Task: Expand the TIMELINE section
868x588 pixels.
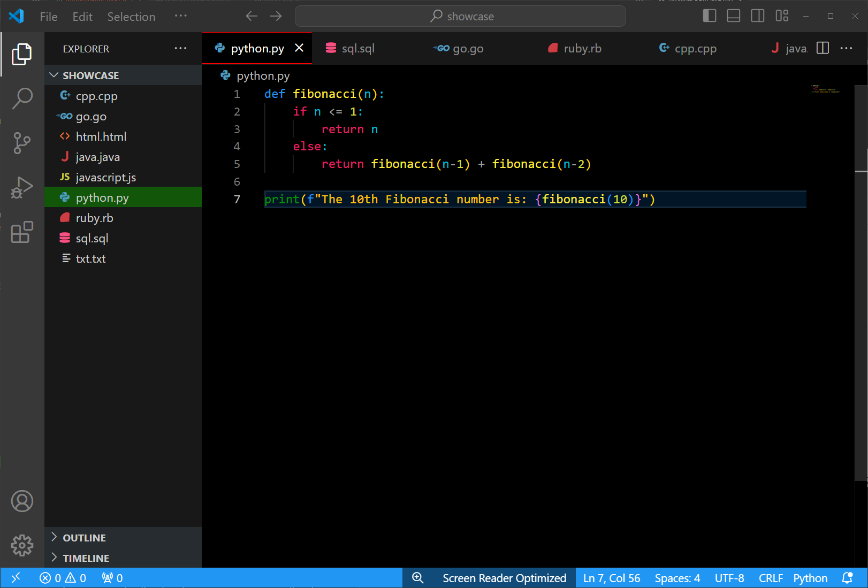Action: point(123,558)
